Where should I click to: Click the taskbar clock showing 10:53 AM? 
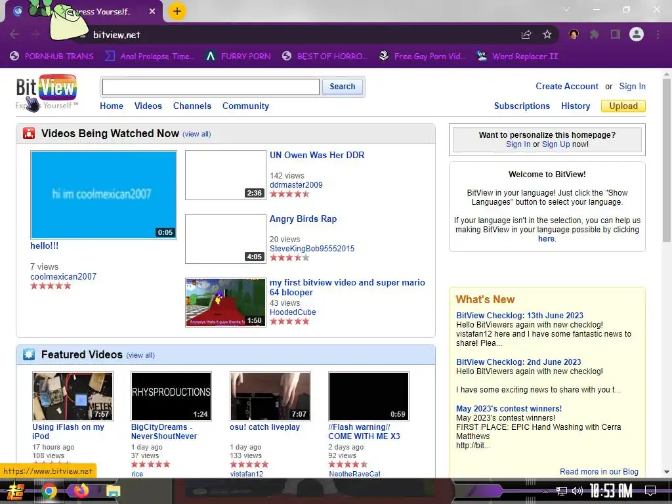611,491
